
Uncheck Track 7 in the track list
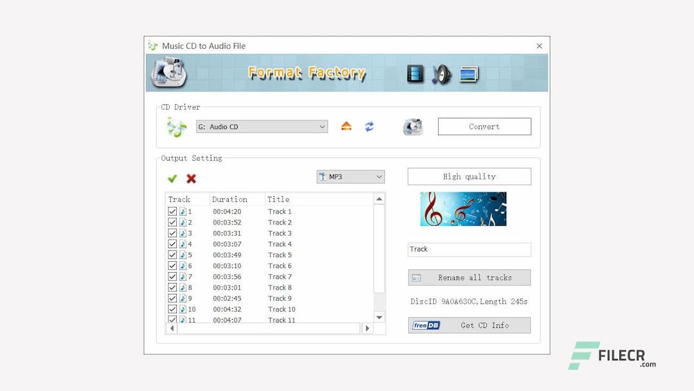click(172, 277)
